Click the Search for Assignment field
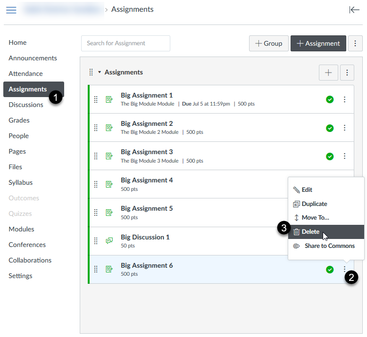 click(125, 43)
